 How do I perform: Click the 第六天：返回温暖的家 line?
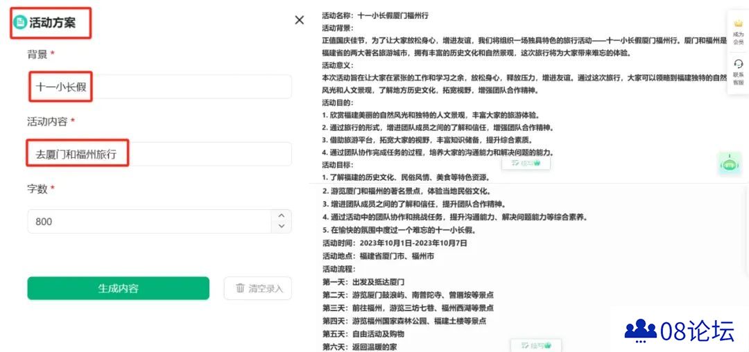360,346
